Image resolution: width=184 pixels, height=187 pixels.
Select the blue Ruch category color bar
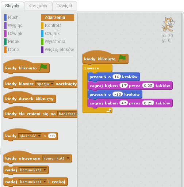[x=5, y=18]
